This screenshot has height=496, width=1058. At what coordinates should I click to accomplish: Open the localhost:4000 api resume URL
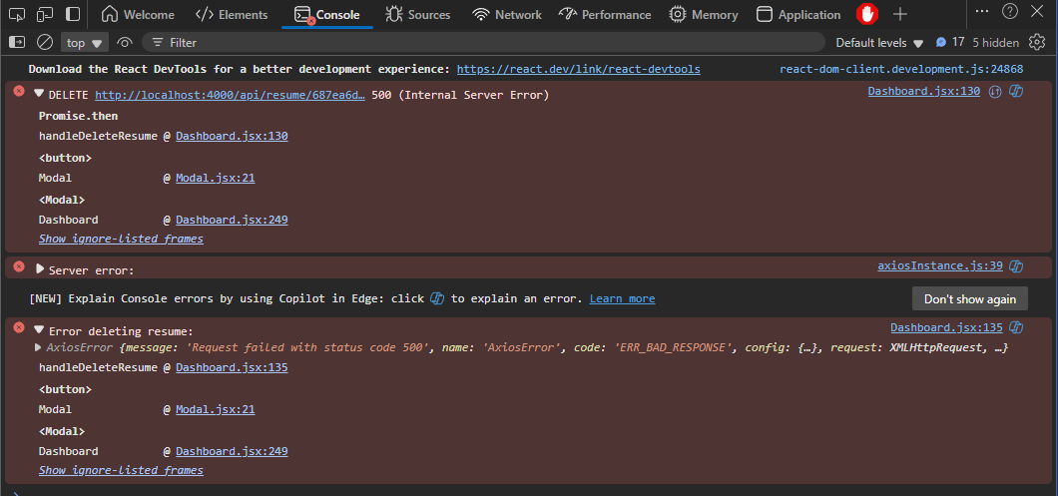point(231,95)
